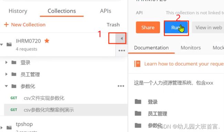Image resolution: width=224 pixels, height=132 pixels.
Task: Click View in web button
Action: (x=208, y=27)
